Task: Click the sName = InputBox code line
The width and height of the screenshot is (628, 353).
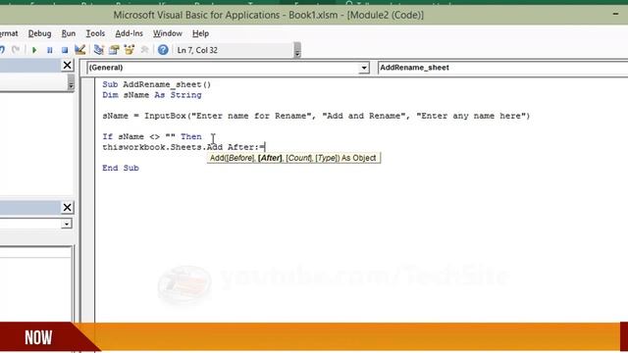Action: tap(316, 116)
